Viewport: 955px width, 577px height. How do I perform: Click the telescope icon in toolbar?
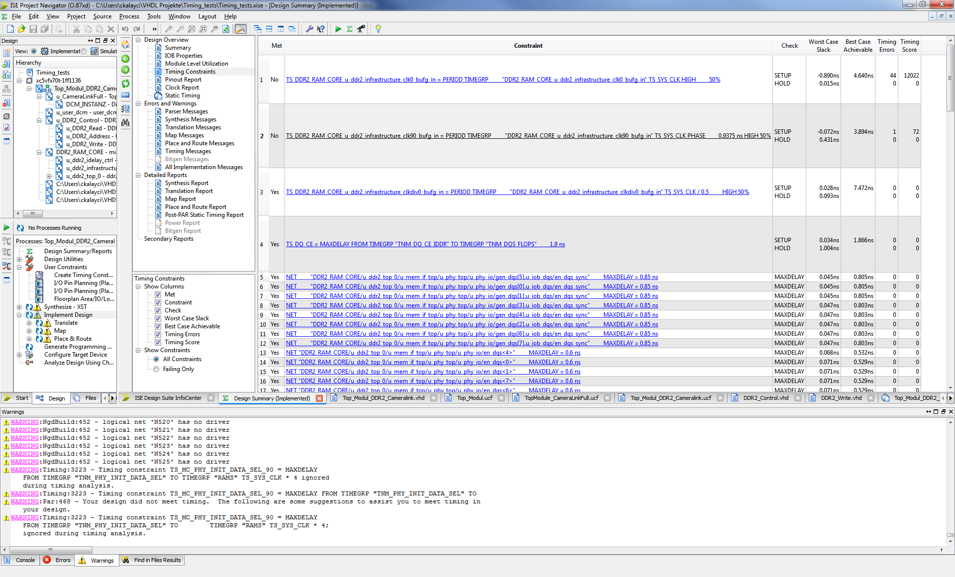click(361, 29)
